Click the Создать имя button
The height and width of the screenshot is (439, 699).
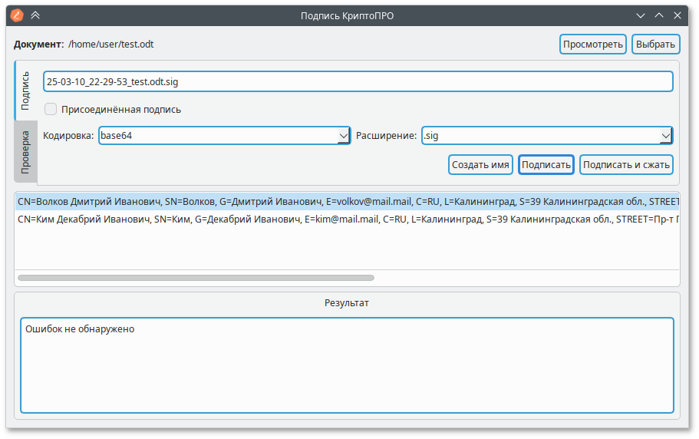coord(480,164)
